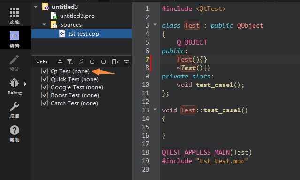Click QTEST_APPLESS_MAIN in the code
This screenshot has width=300, height=180.
point(196,152)
